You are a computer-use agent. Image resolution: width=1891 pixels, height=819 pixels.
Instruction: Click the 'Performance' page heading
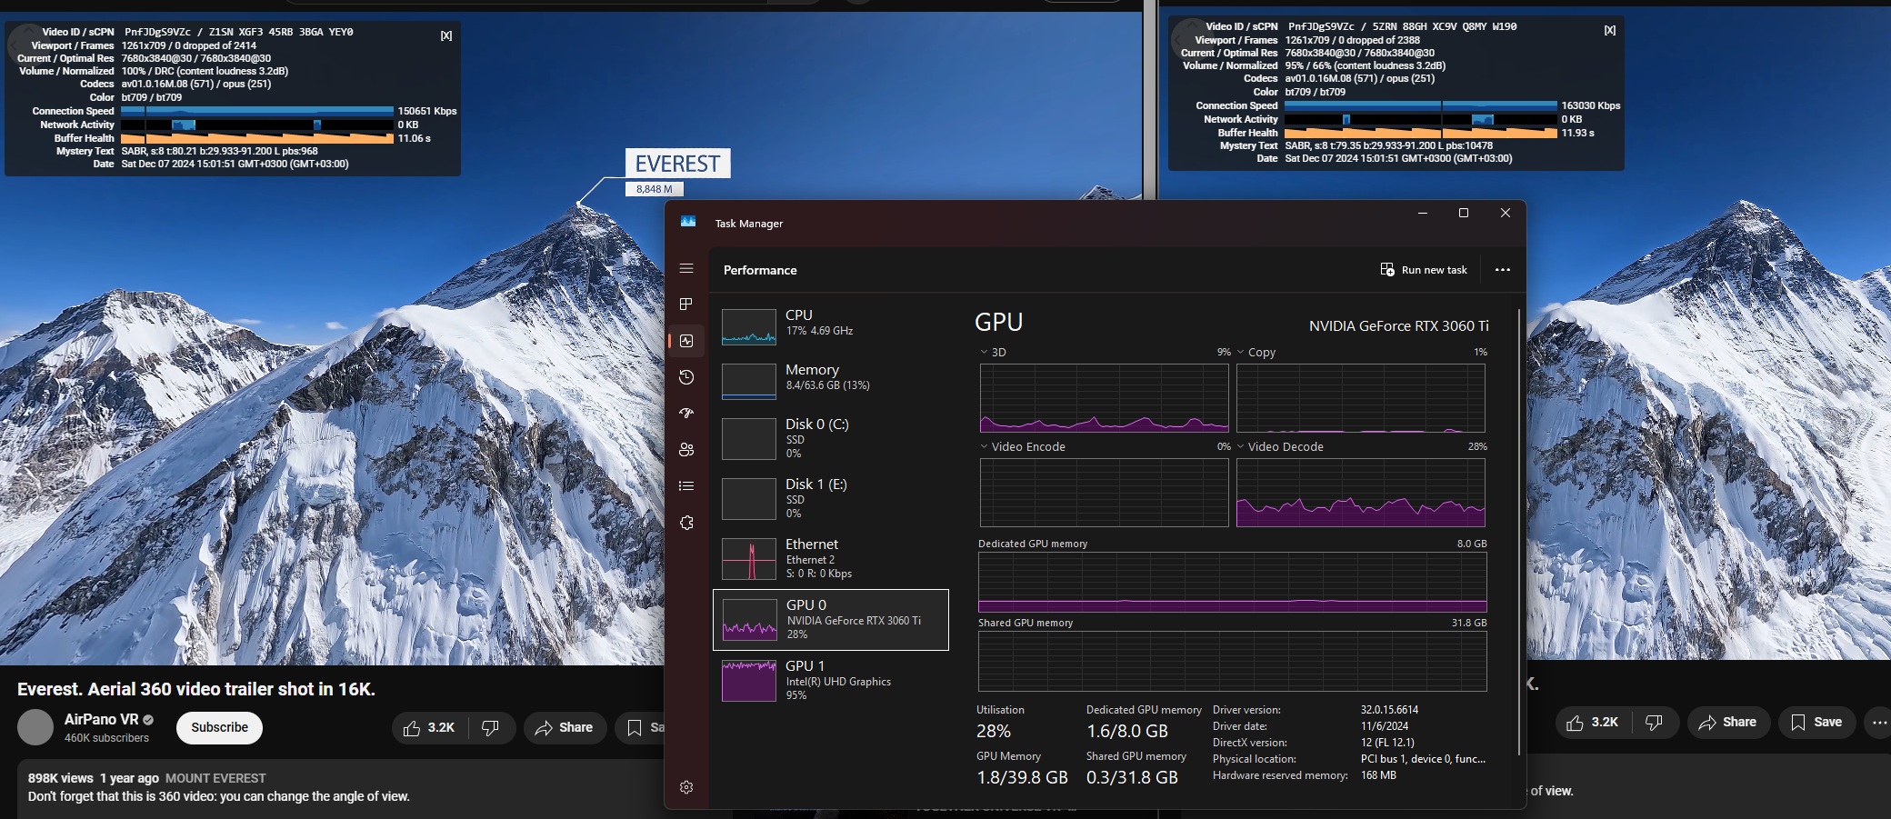pos(760,270)
